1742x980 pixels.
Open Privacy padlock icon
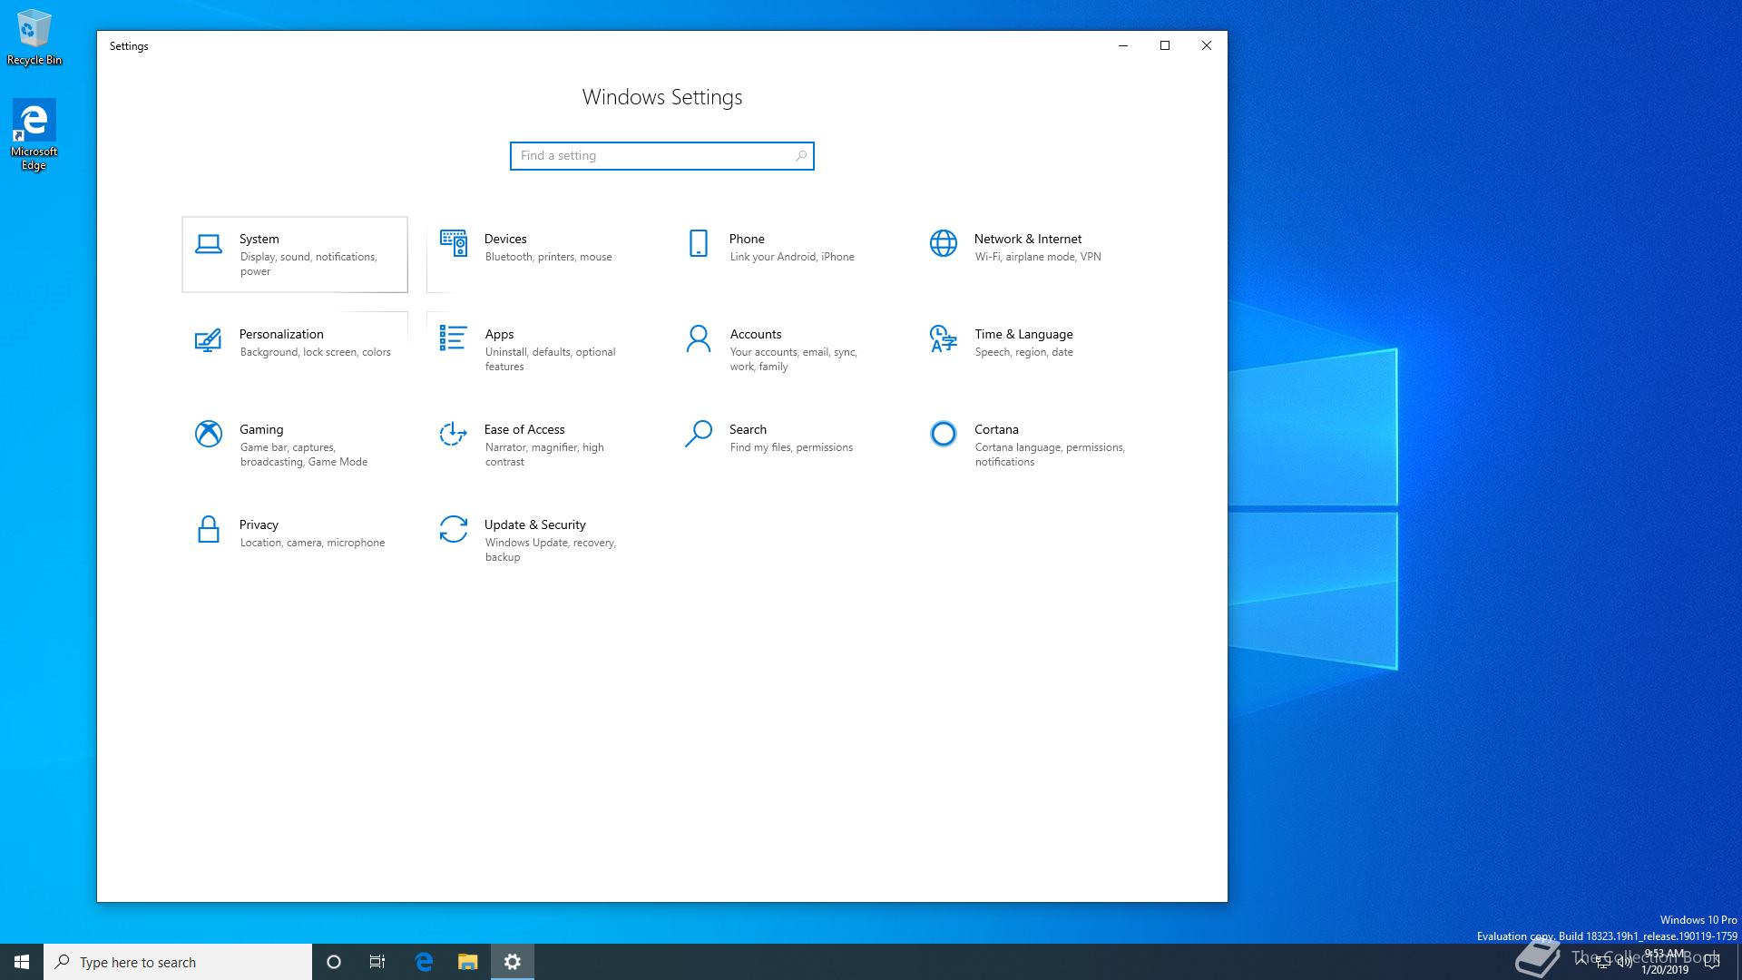[209, 529]
